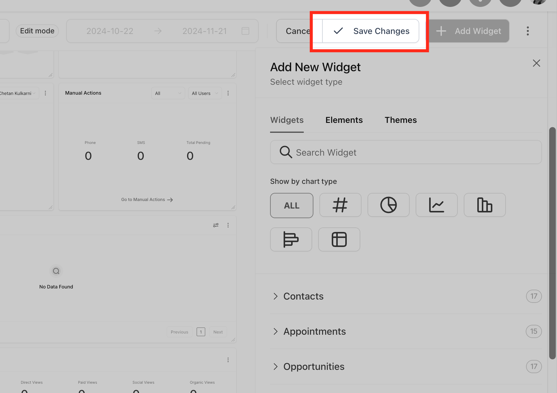Viewport: 557px width, 393px height.
Task: Open Manual Actions widget options menu
Action: point(228,93)
